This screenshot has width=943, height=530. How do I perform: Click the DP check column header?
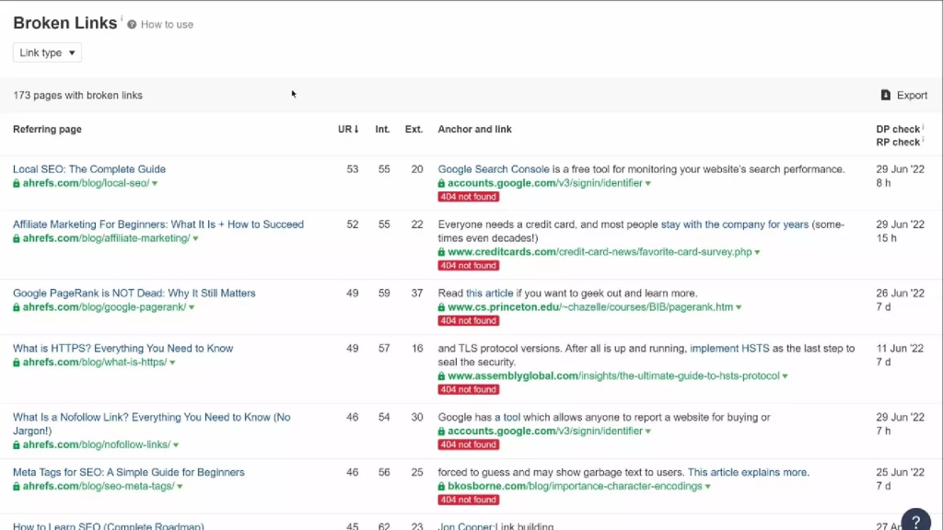pyautogui.click(x=898, y=129)
